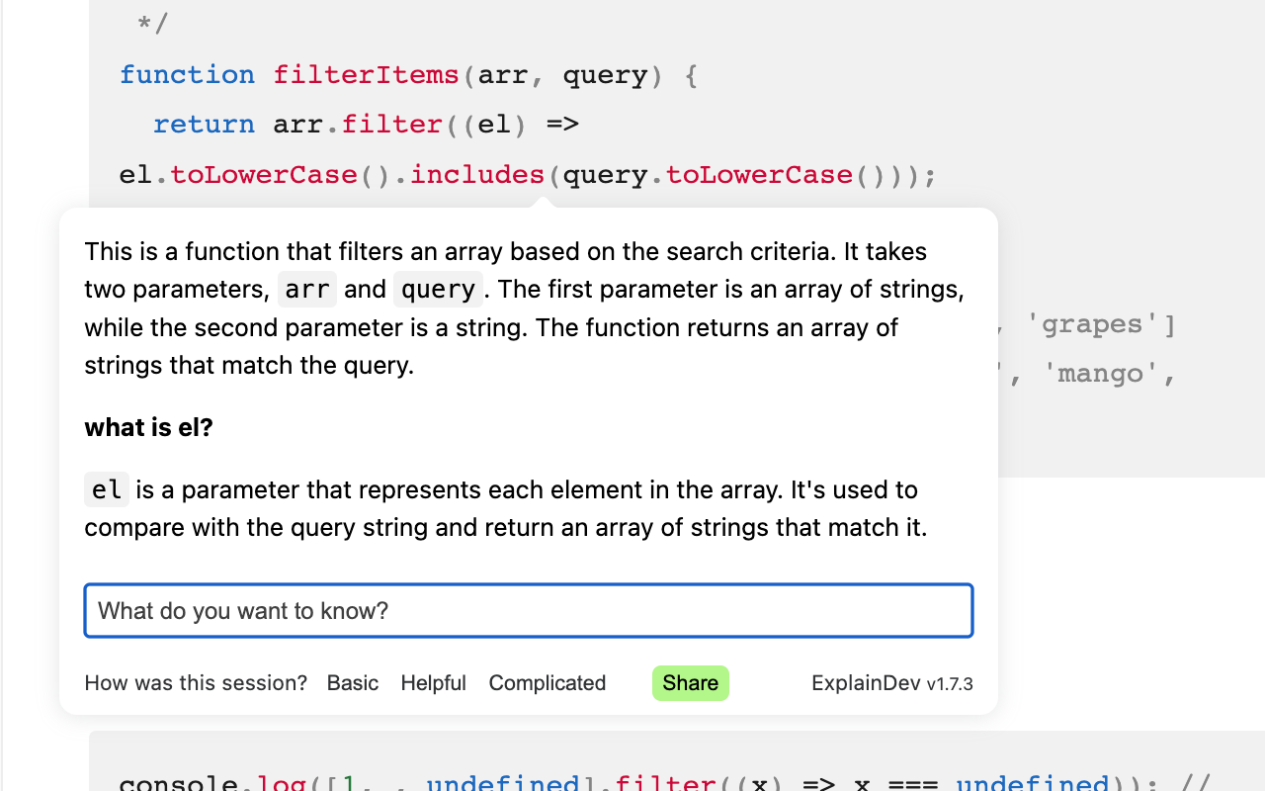This screenshot has height=791, width=1265.
Task: Click the 'return' keyword in code
Action: pos(204,124)
